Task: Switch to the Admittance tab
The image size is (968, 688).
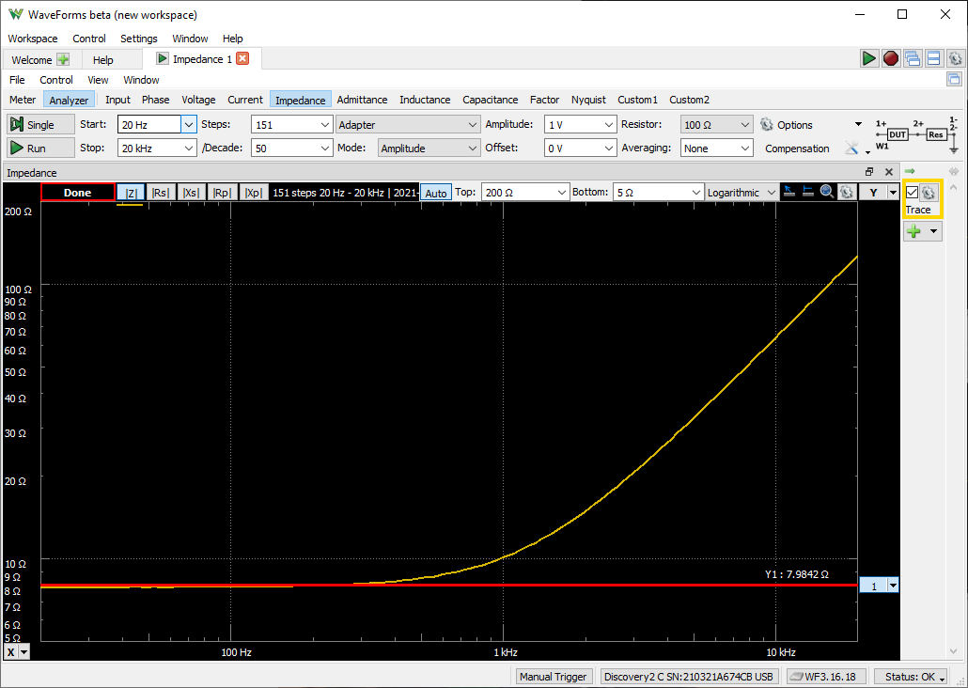Action: pyautogui.click(x=362, y=100)
